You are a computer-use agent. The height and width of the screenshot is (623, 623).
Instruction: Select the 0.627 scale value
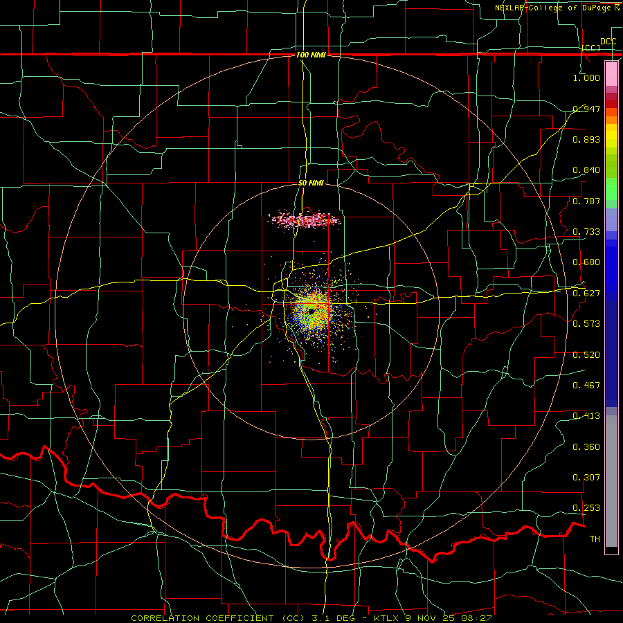pos(586,294)
